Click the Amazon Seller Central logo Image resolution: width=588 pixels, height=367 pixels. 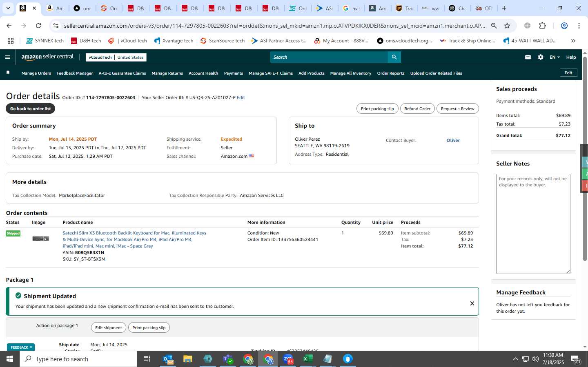pyautogui.click(x=47, y=57)
